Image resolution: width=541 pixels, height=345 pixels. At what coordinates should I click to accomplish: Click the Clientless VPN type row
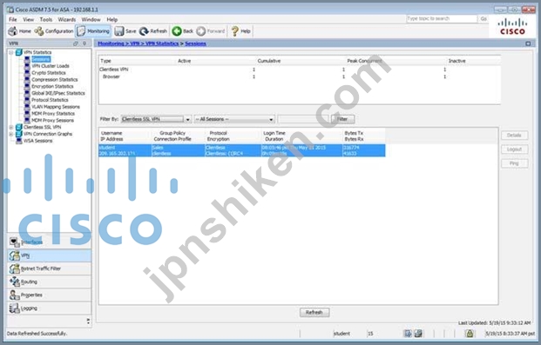(x=300, y=70)
